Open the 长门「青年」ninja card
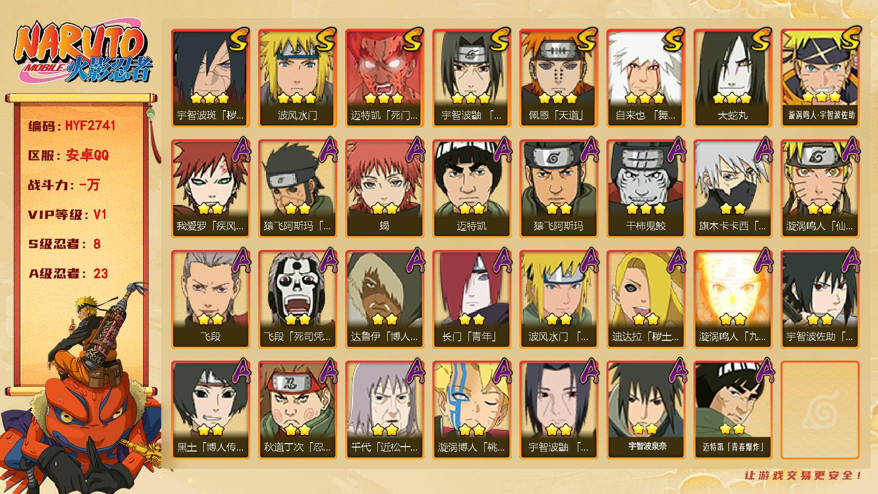Screen dimensions: 878x494 [471, 299]
